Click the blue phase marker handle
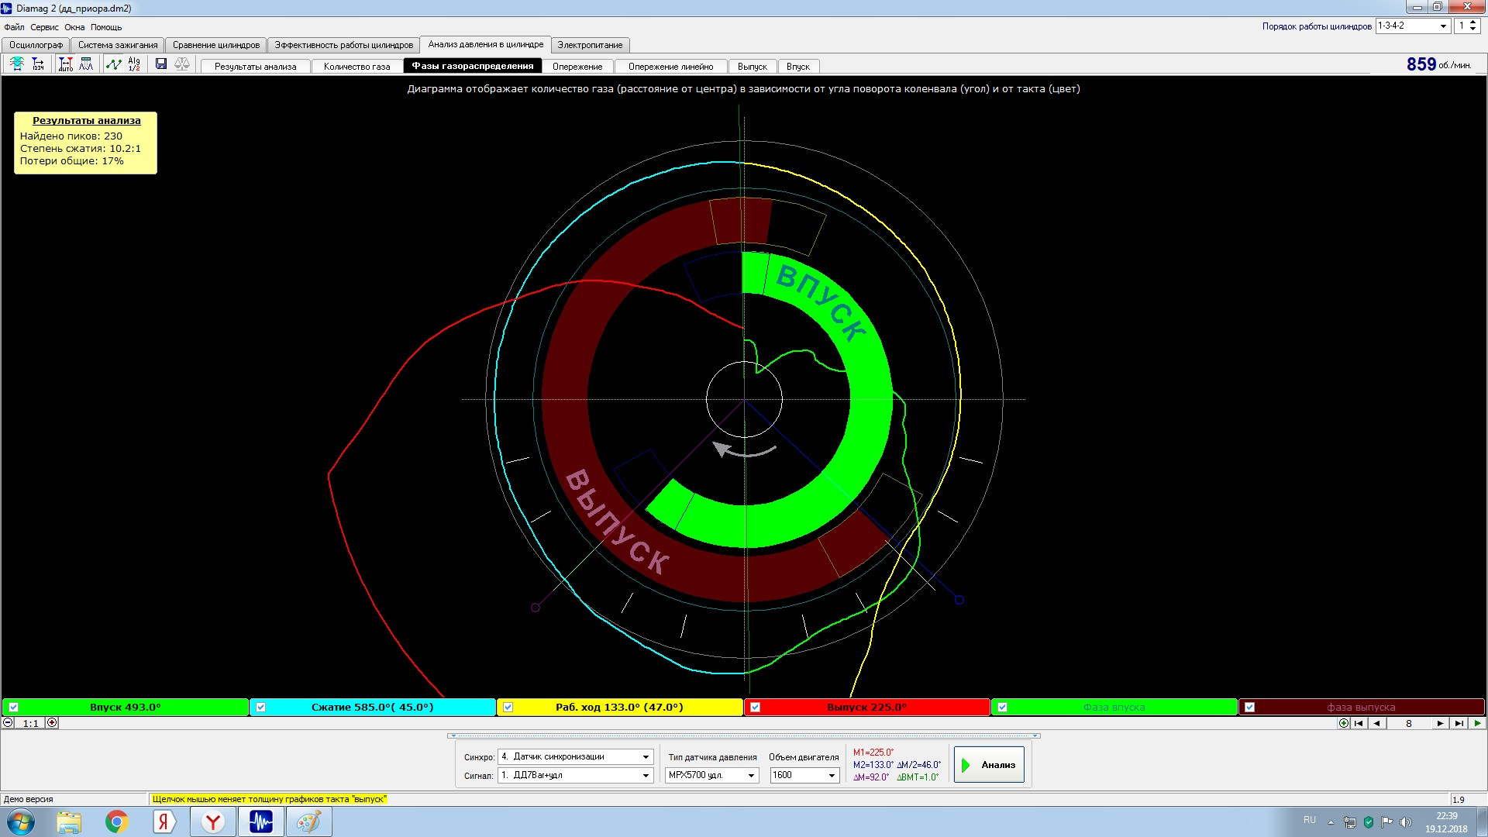 coord(959,600)
